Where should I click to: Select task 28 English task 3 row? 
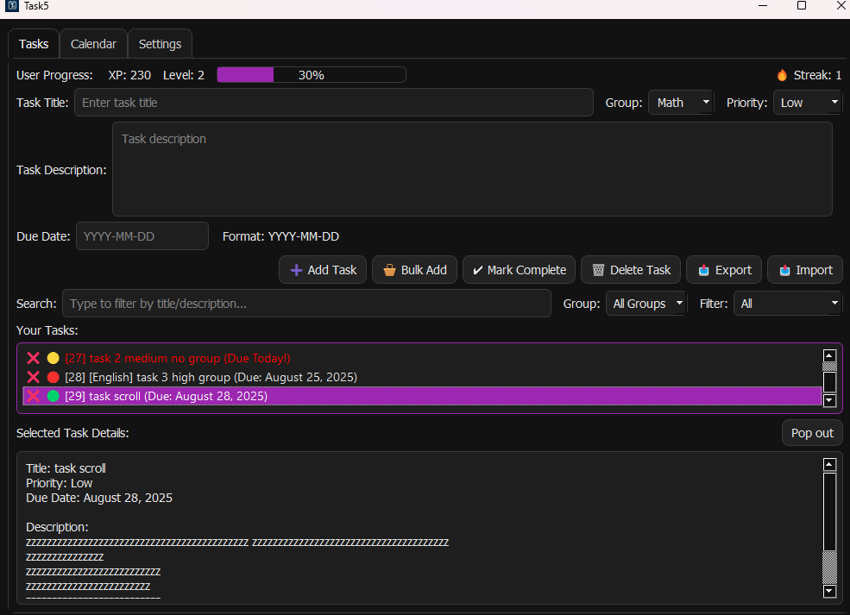pos(223,377)
